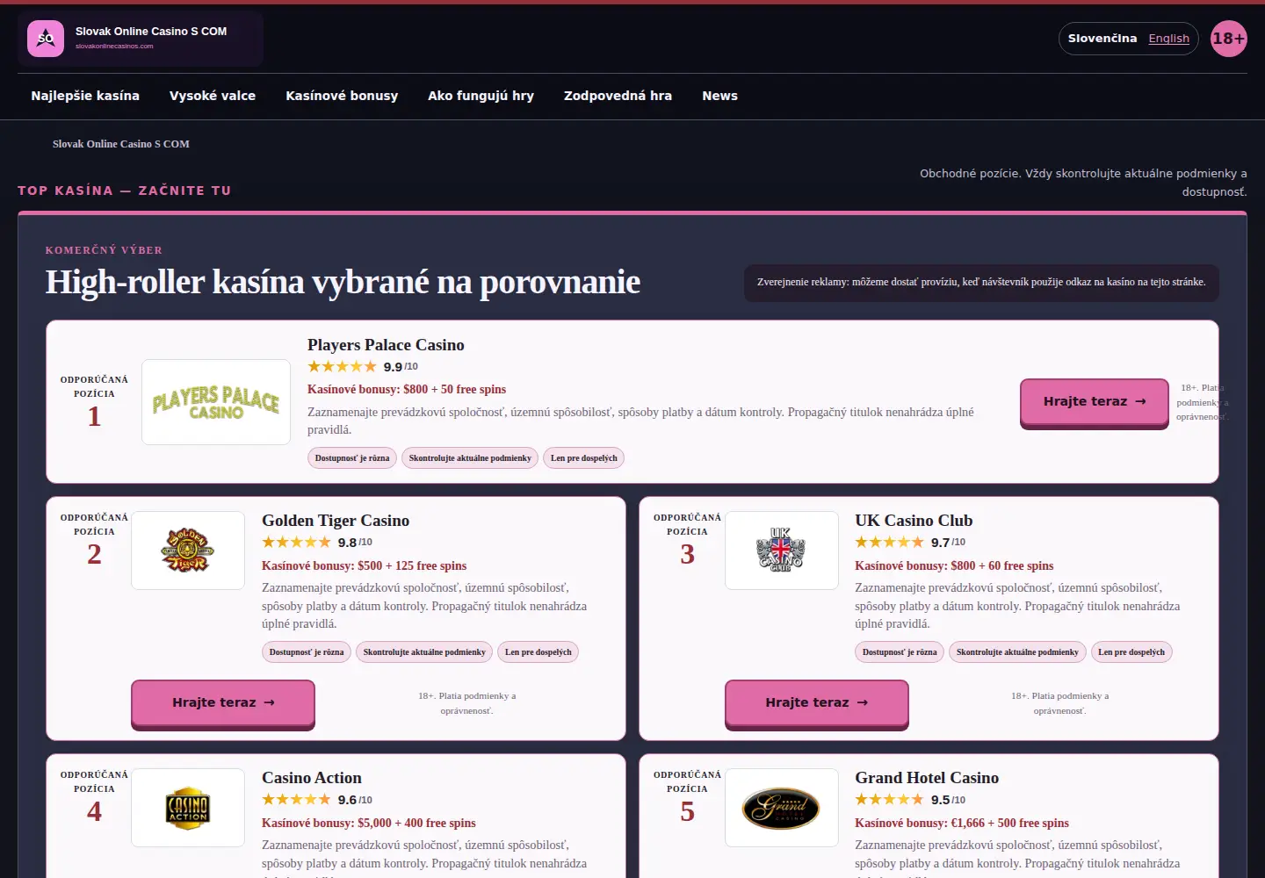Click the pink SO site logo icon
The image size is (1265, 878).
(46, 39)
